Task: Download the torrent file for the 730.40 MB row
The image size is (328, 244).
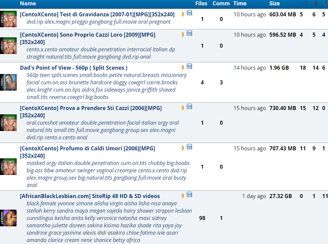Action: pos(189,106)
